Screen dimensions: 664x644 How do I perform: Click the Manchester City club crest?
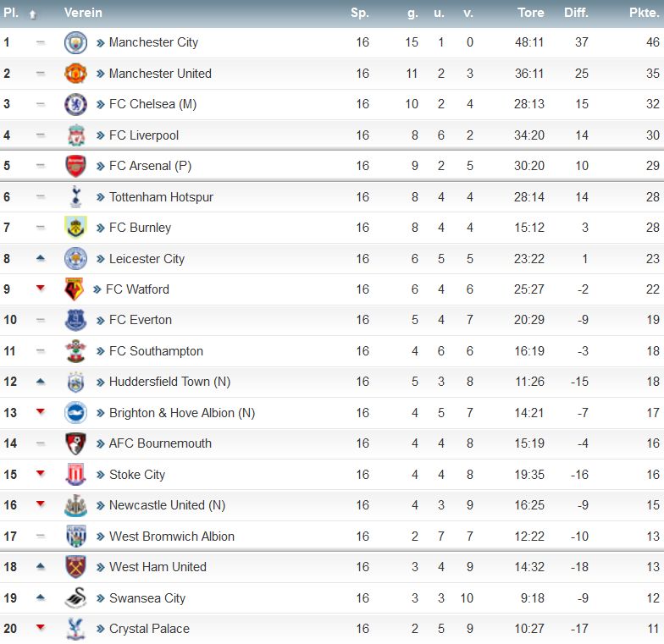tap(76, 42)
